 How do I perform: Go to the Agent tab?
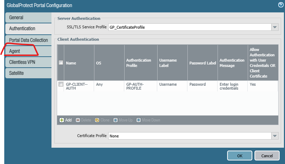pyautogui.click(x=28, y=51)
